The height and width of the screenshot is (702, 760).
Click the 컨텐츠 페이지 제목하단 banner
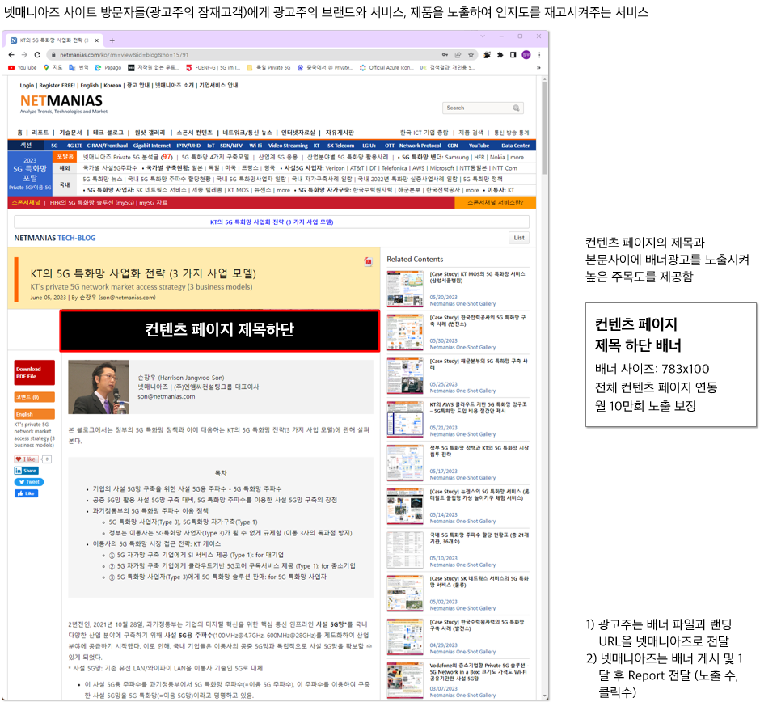[220, 330]
